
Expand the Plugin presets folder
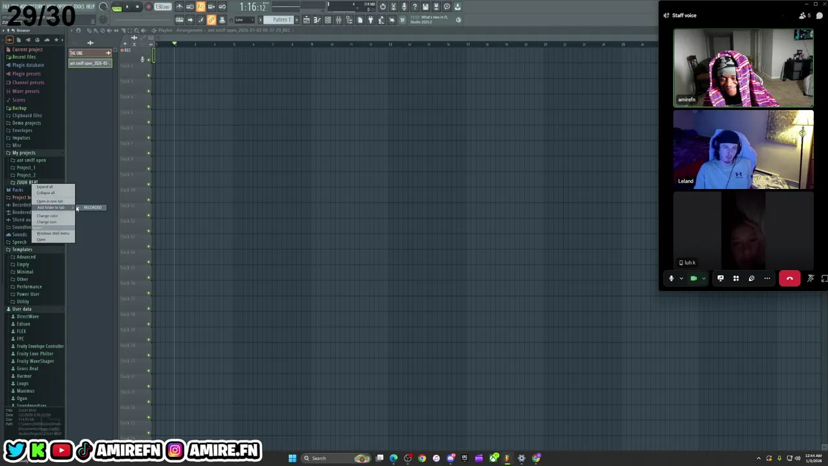tap(27, 74)
